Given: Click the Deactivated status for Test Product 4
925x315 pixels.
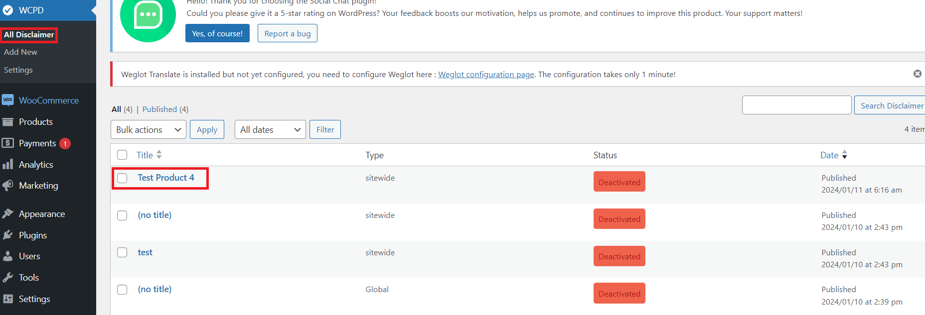Looking at the screenshot, I should click(619, 182).
